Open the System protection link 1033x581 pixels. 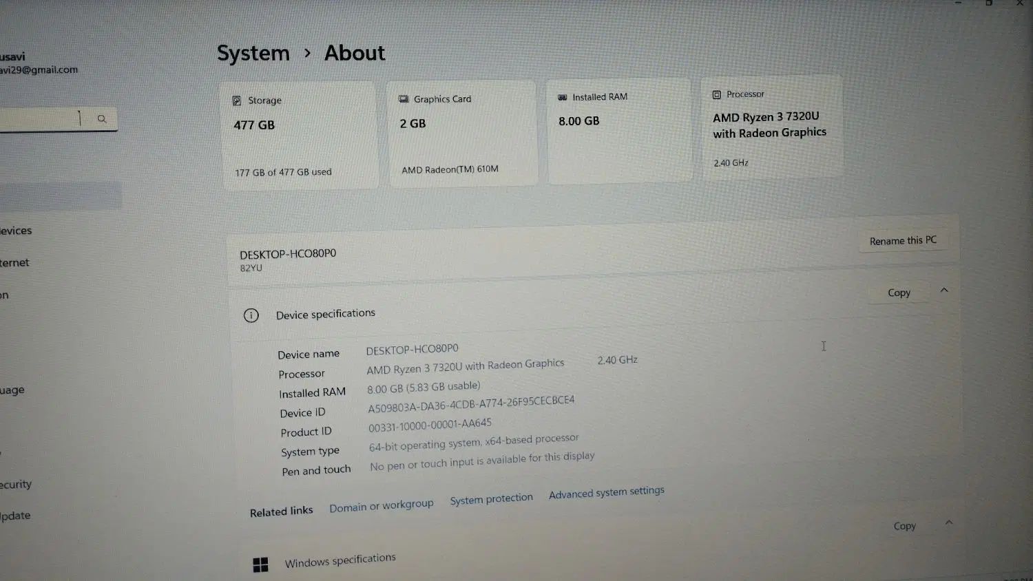click(x=492, y=498)
